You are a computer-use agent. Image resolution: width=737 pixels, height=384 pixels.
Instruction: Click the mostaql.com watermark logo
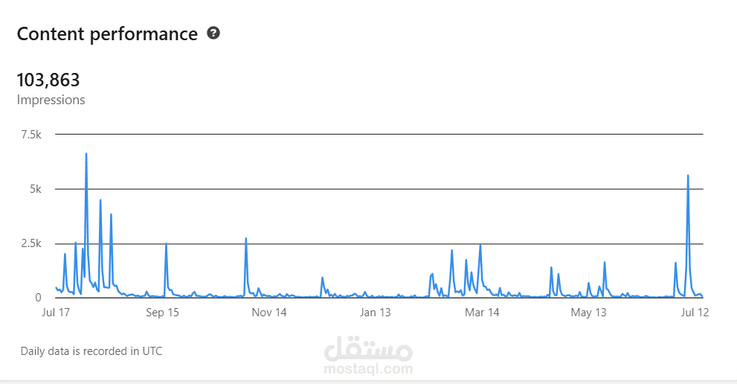pos(368,356)
